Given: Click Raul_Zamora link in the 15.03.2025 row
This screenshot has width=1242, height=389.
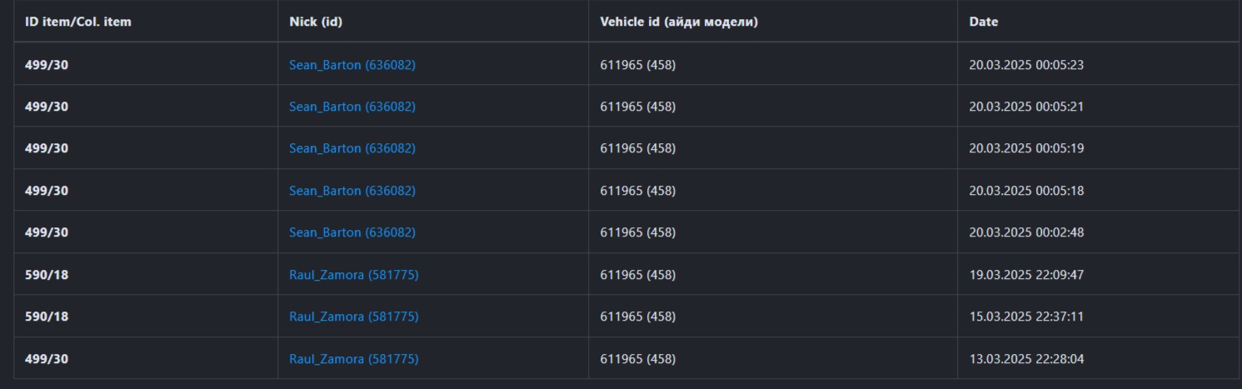Looking at the screenshot, I should pyautogui.click(x=353, y=317).
